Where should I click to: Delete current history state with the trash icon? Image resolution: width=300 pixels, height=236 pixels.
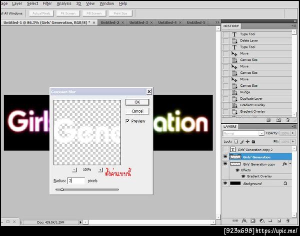click(x=288, y=120)
